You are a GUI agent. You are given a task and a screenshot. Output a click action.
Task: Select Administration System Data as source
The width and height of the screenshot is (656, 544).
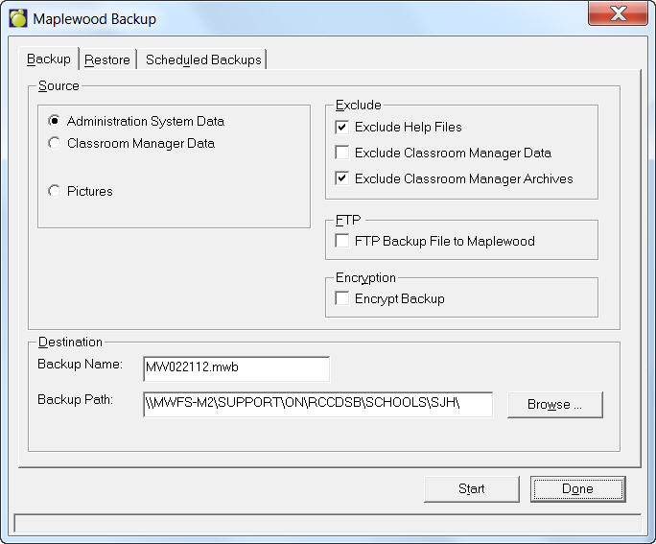coord(56,122)
